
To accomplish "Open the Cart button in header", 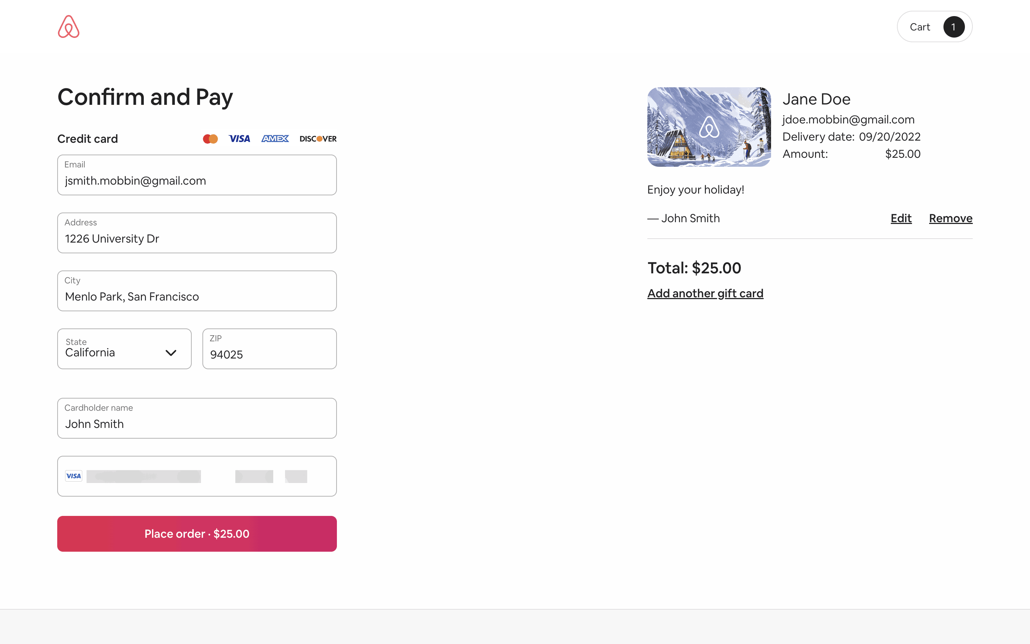I will click(920, 27).
